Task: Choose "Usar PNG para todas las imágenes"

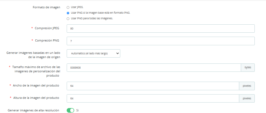Action: coord(68,18)
